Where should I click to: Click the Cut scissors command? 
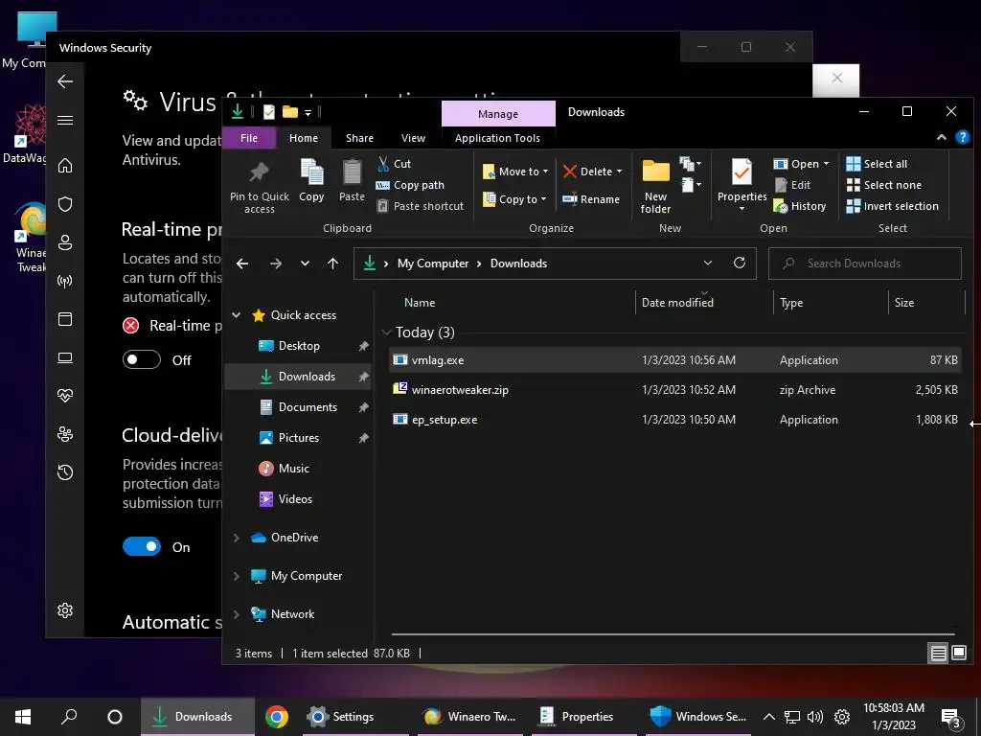pyautogui.click(x=394, y=164)
